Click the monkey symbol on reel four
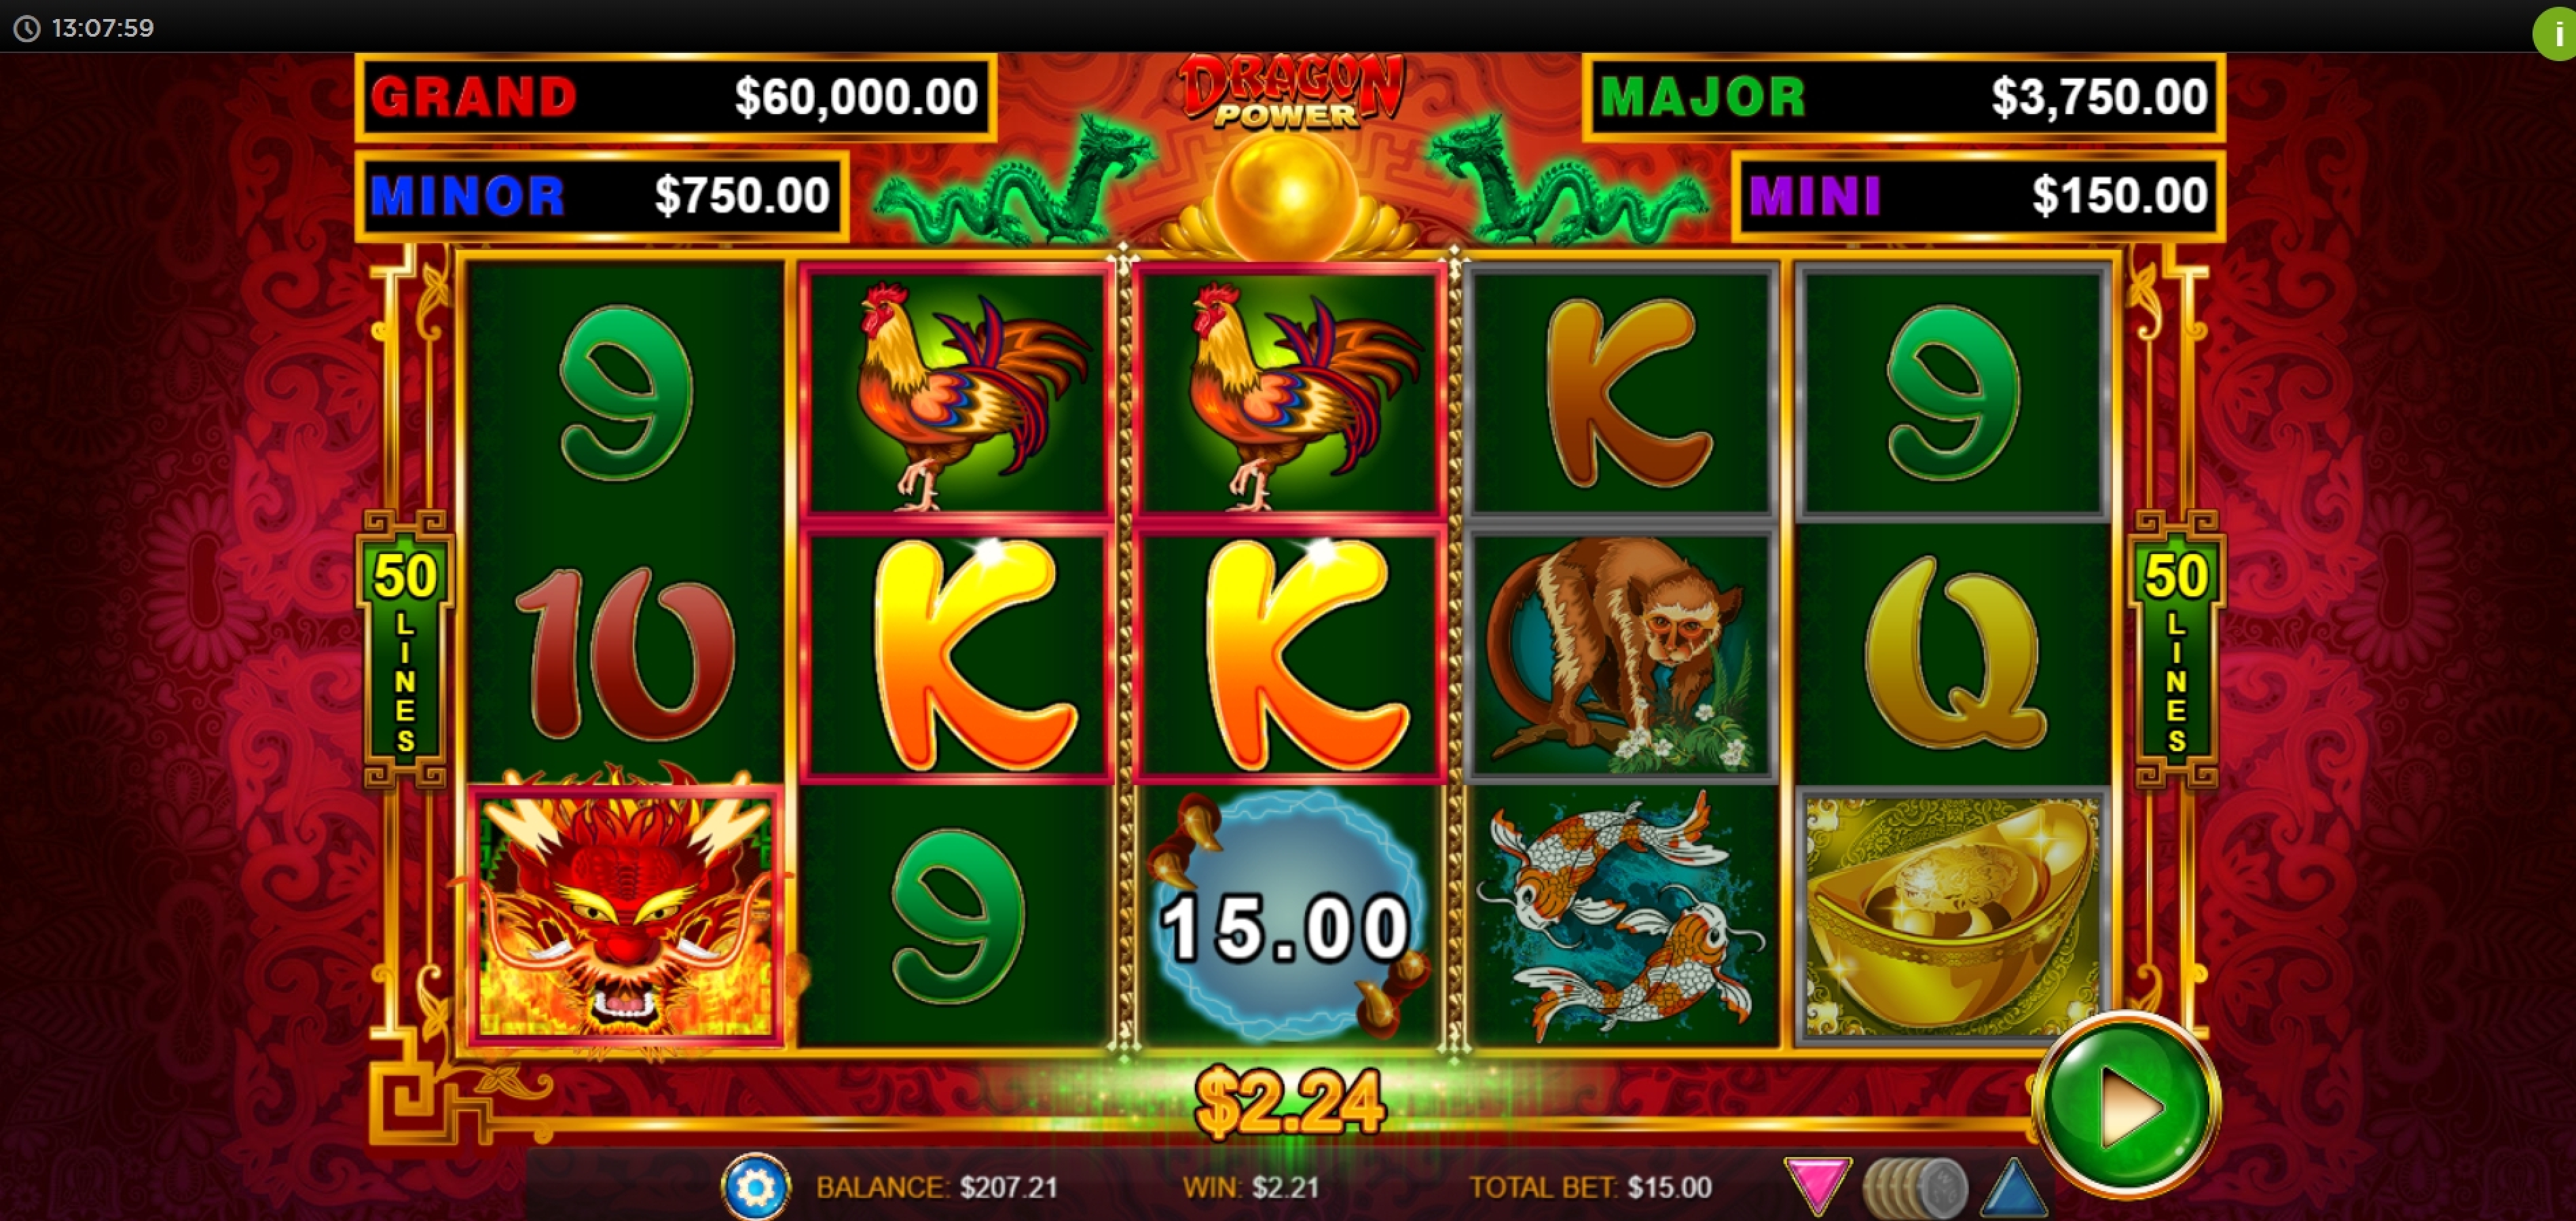 (1621, 654)
